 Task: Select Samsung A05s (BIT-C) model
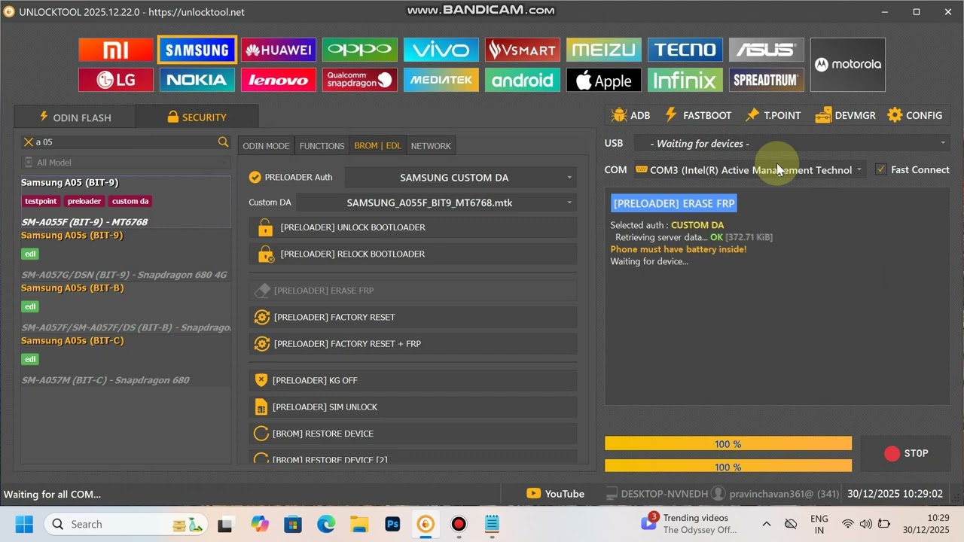[x=126, y=360]
